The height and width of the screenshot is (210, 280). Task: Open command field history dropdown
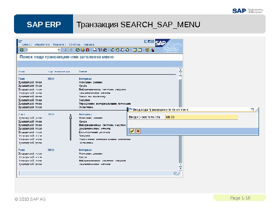pos(59,50)
